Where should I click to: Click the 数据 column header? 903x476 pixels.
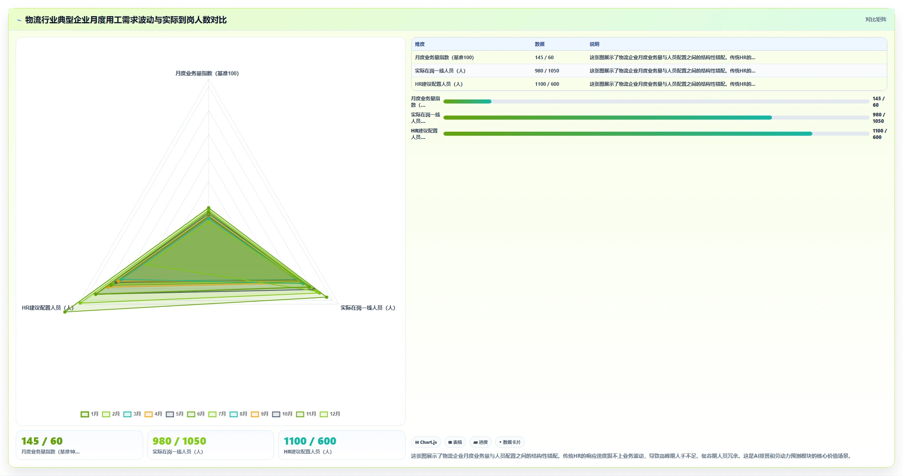click(539, 44)
